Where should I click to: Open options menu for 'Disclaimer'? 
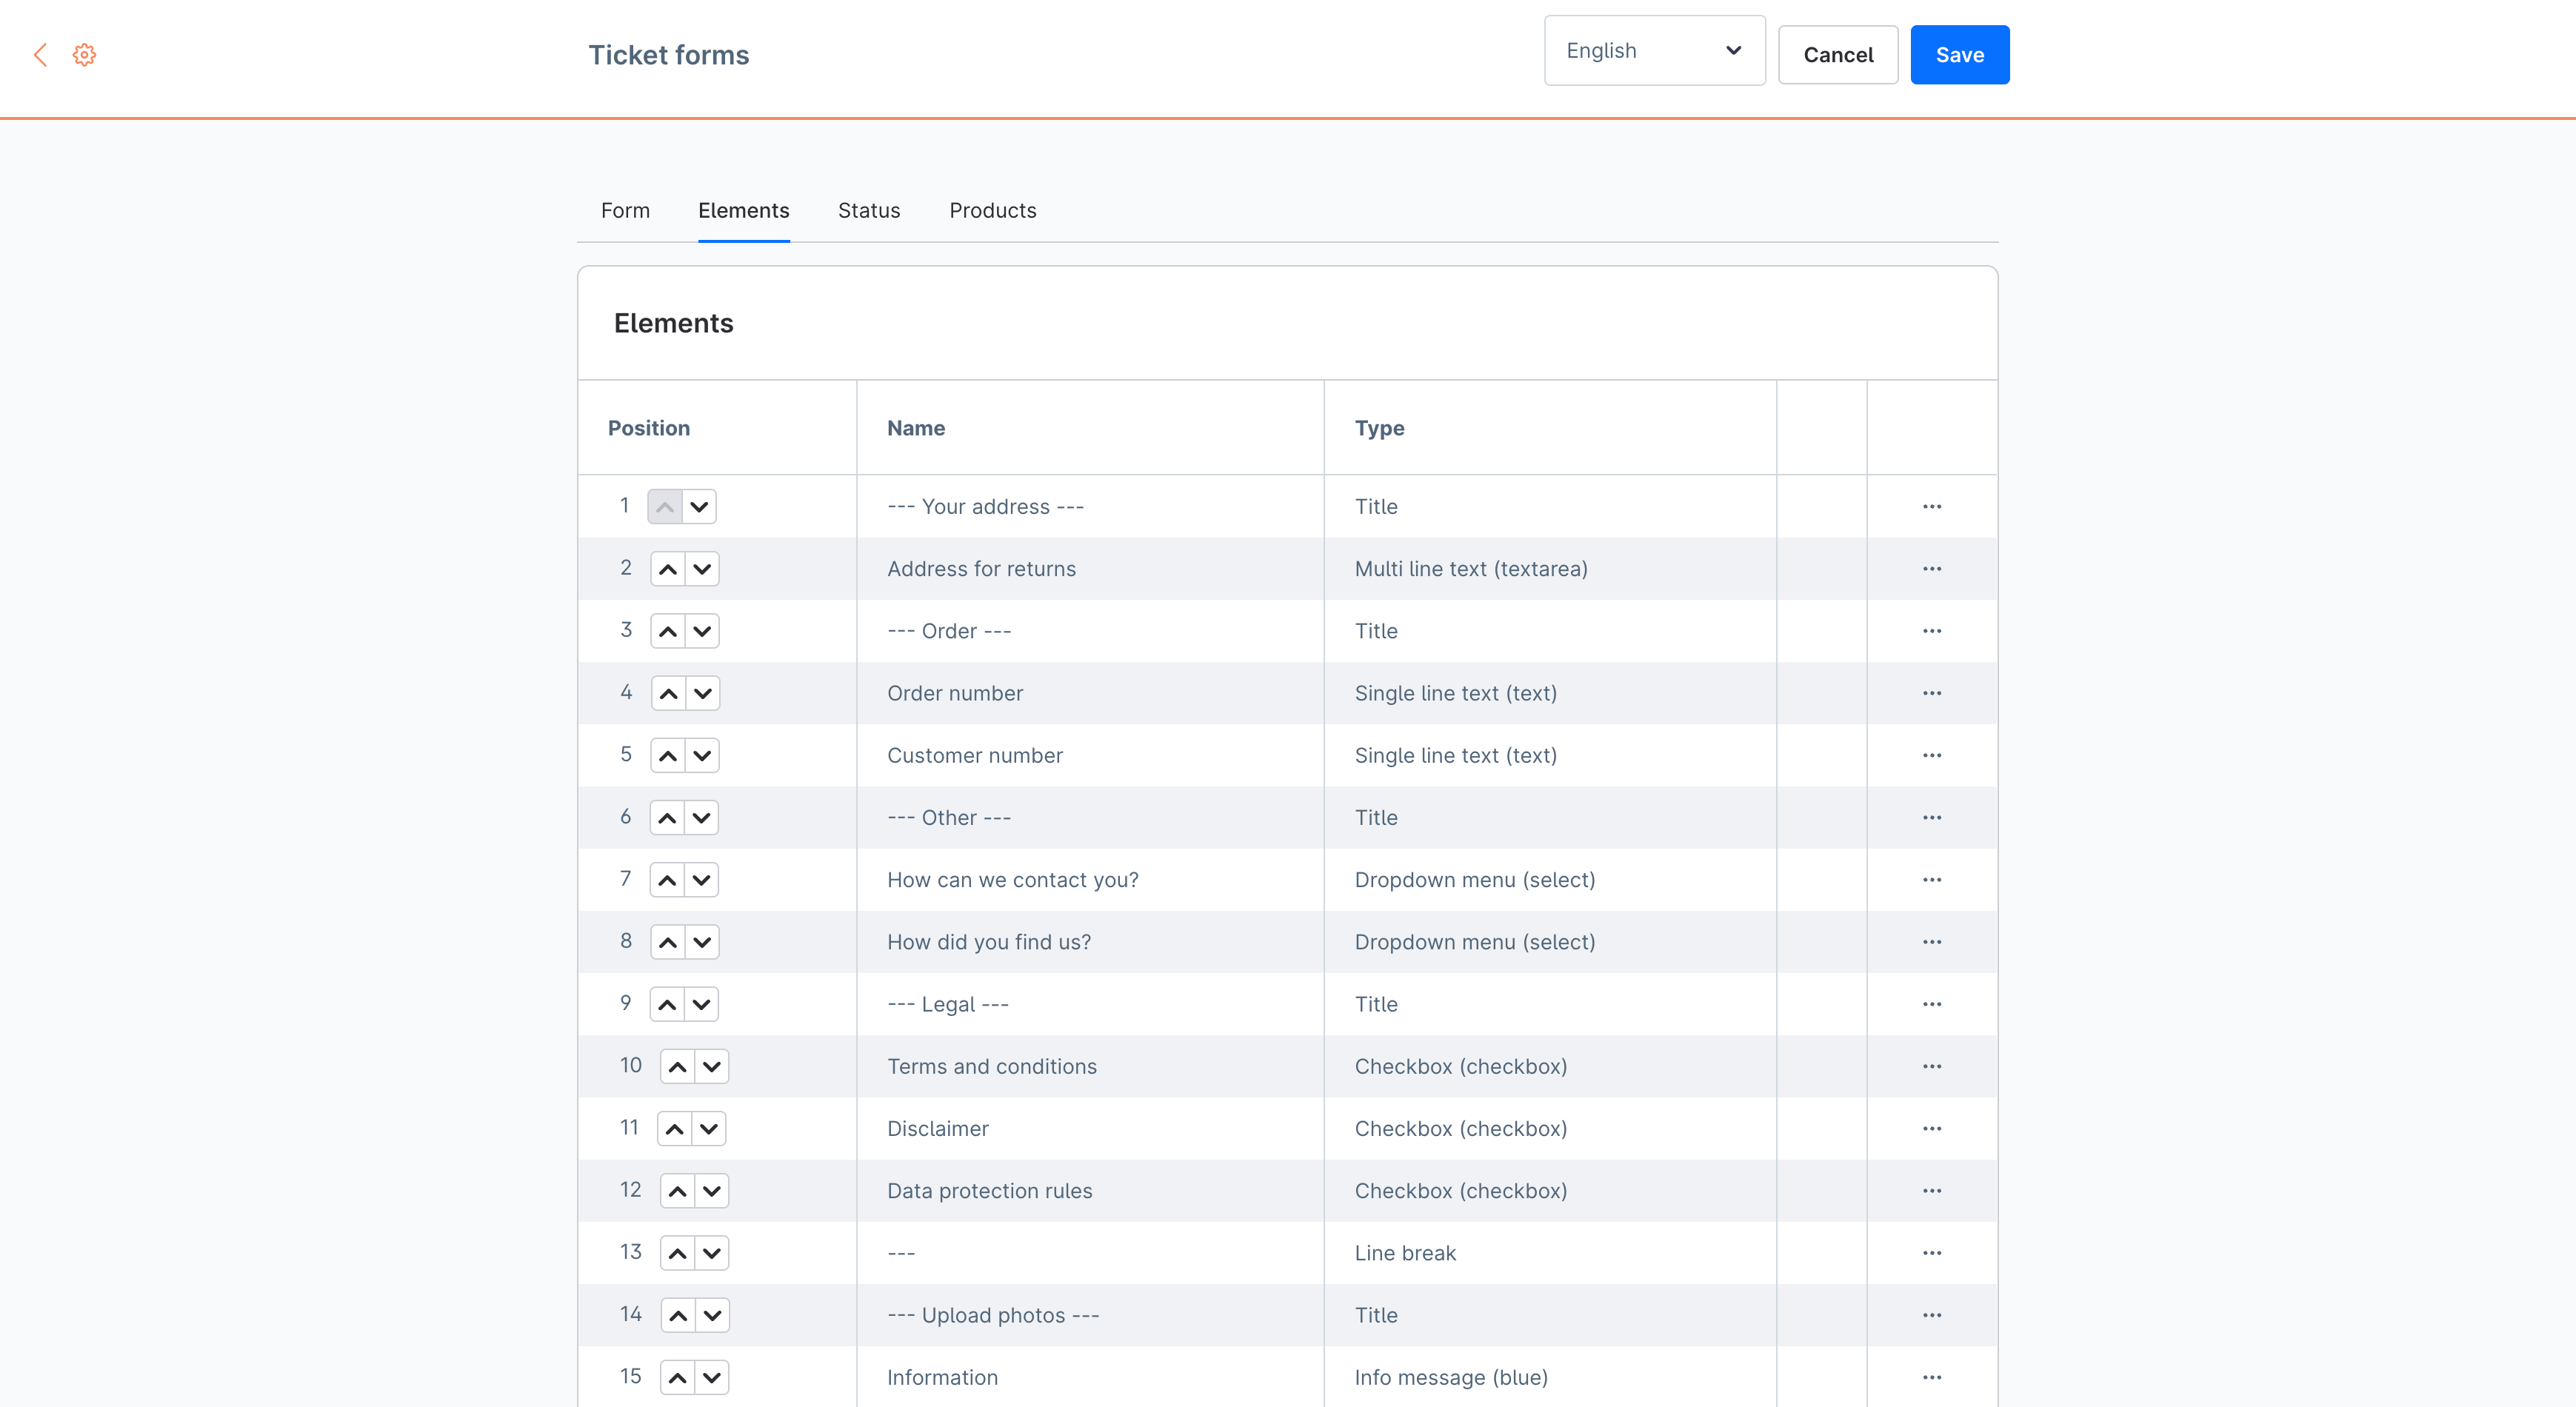[1932, 1129]
